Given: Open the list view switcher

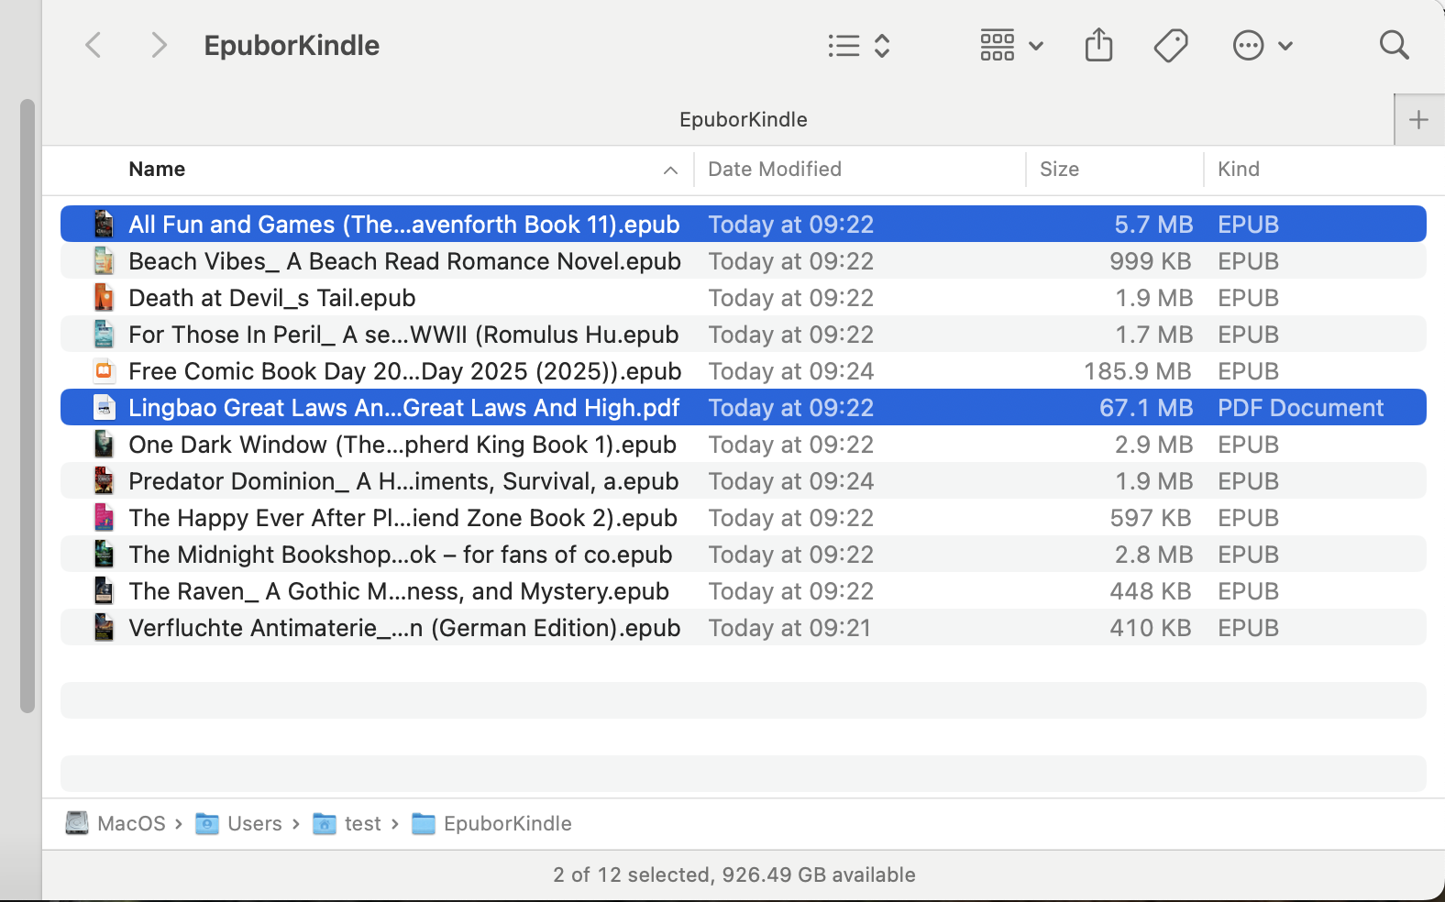Looking at the screenshot, I should click(x=859, y=46).
